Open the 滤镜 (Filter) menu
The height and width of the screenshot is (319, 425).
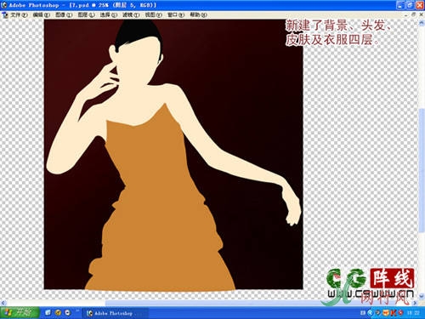tap(131, 14)
